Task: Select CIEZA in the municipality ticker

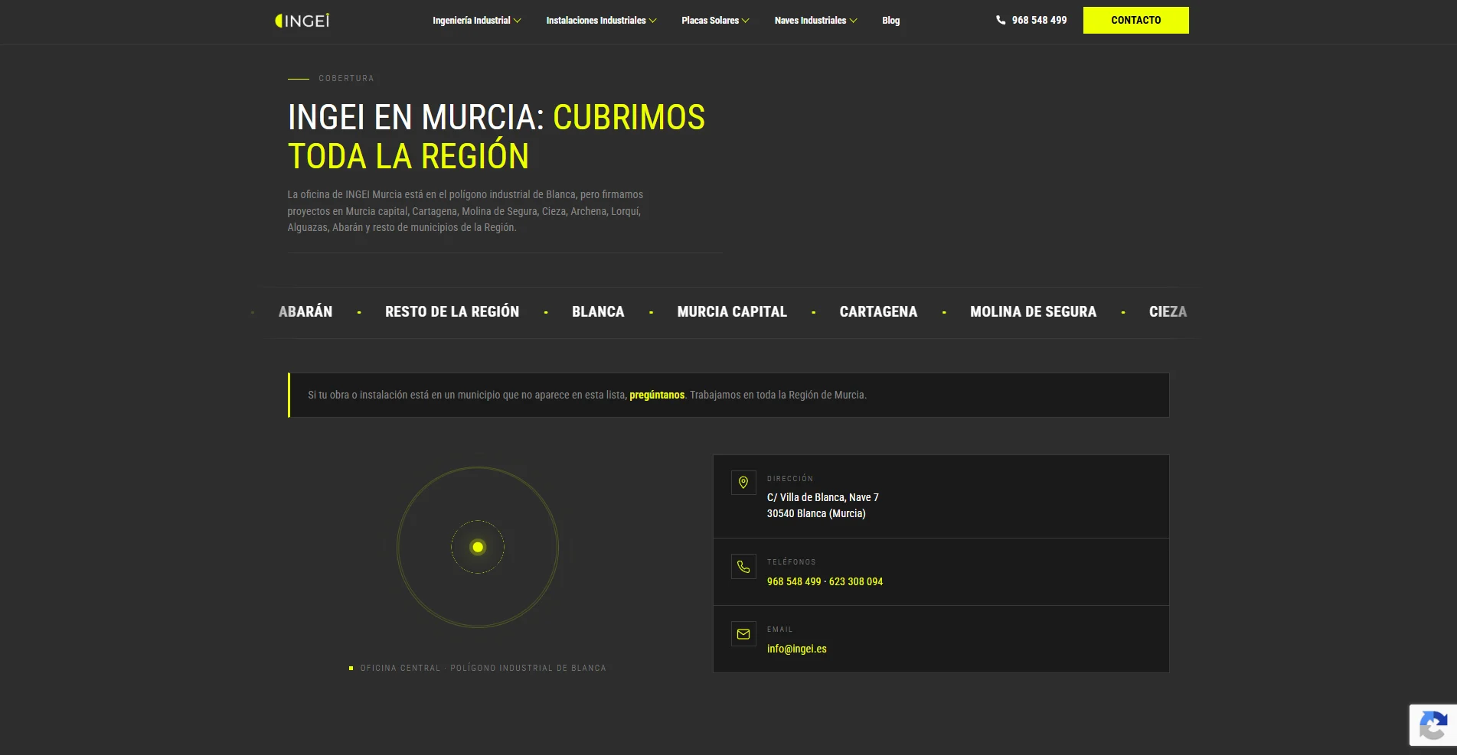Action: point(1168,312)
